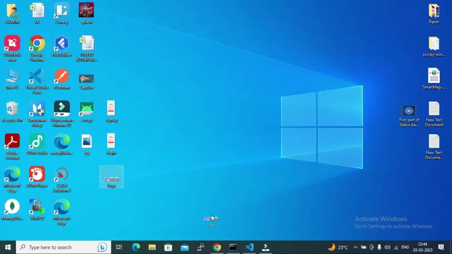Open Microsoft Store from the taskbar
The image size is (452, 254).
[x=168, y=247]
